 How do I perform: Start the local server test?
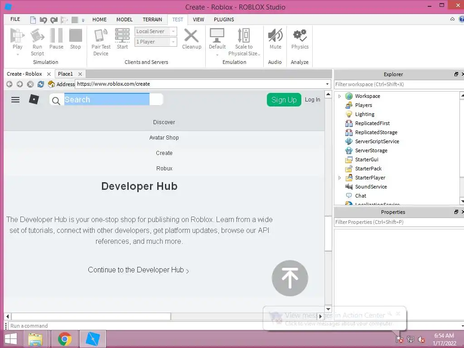[x=122, y=35]
